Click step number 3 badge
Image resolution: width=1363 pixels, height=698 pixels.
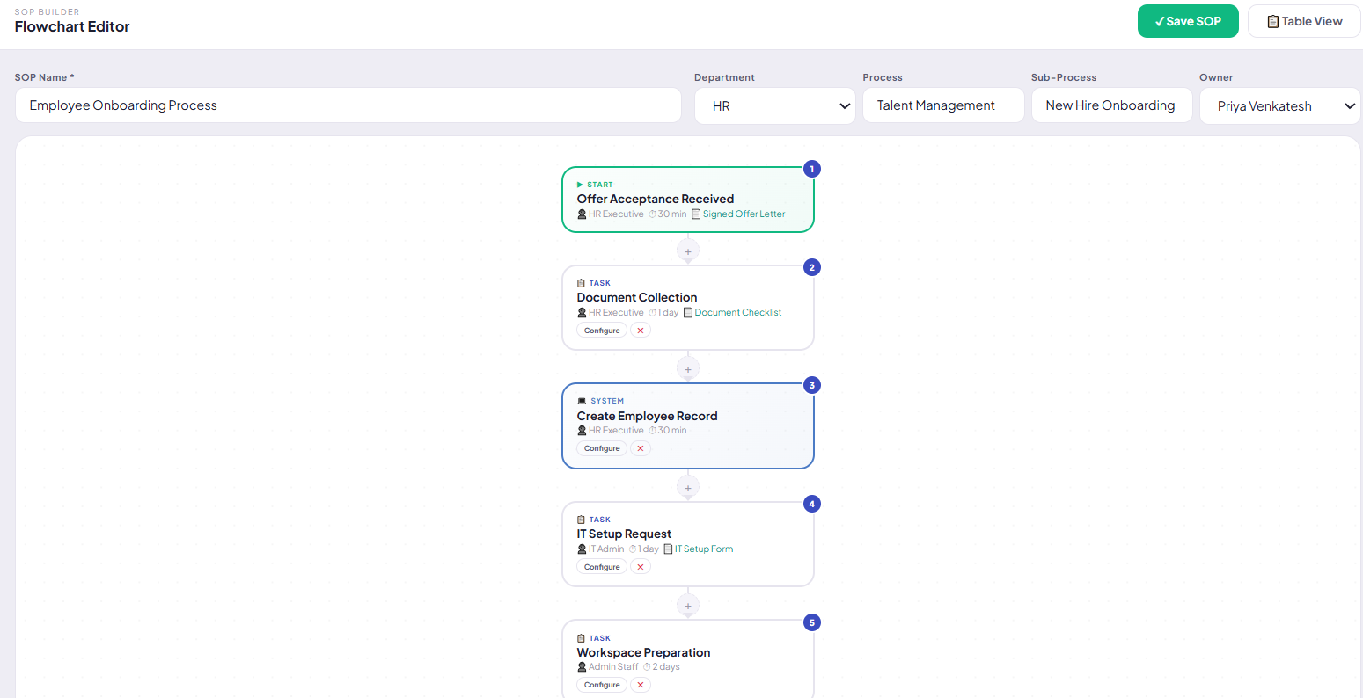[x=812, y=385]
